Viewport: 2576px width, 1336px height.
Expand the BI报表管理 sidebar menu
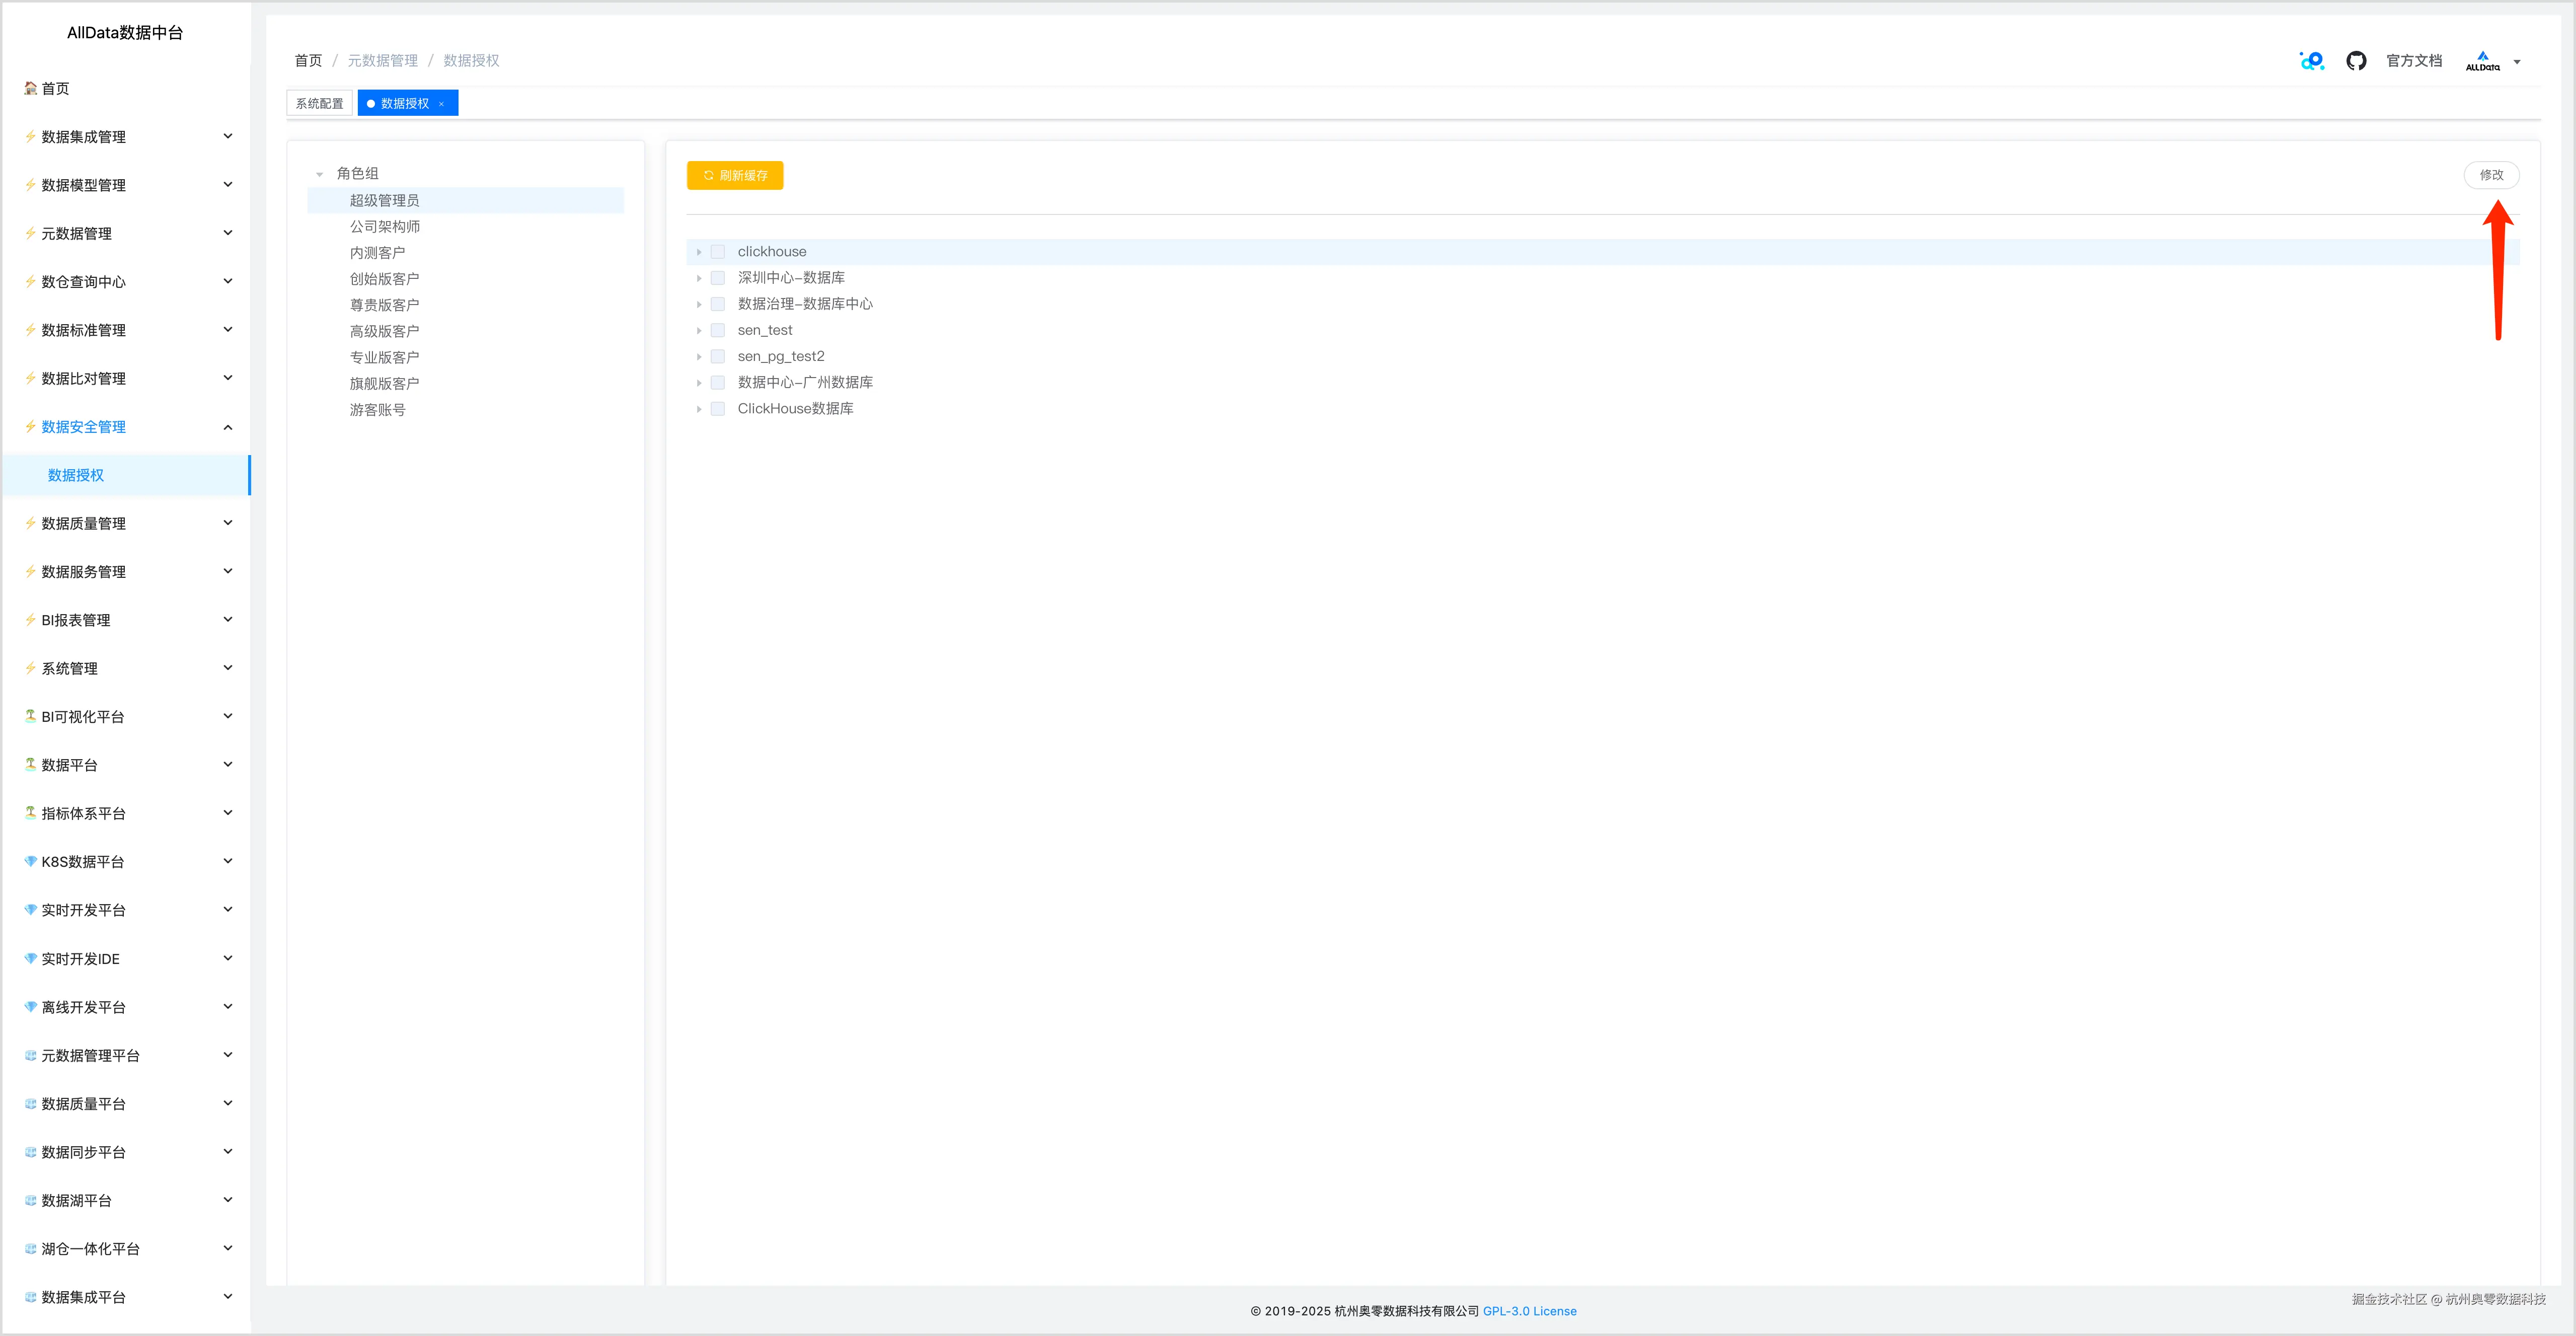tap(228, 620)
